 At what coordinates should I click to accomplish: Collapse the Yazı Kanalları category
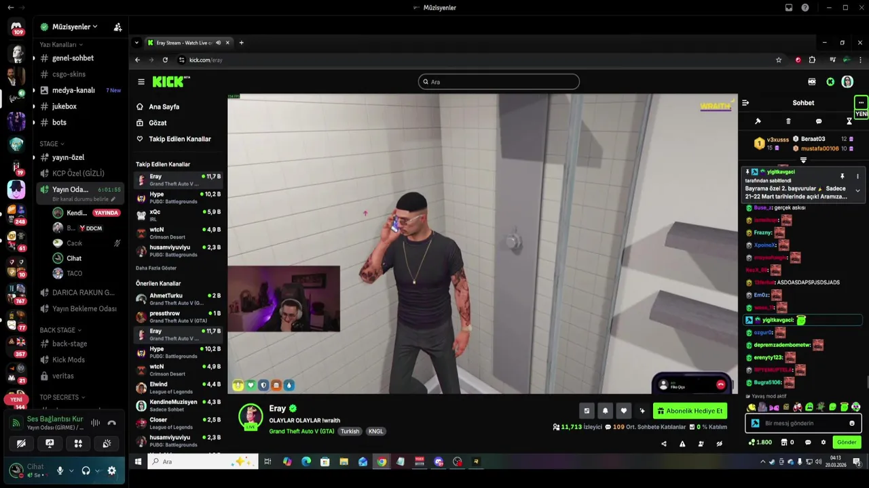click(x=60, y=45)
